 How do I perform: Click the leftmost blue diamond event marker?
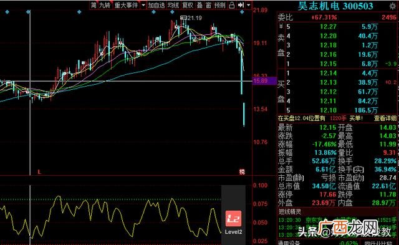7,12
